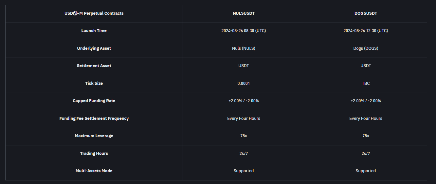The height and width of the screenshot is (184, 436).
Task: Click the TBC tick size value
Action: coord(366,83)
